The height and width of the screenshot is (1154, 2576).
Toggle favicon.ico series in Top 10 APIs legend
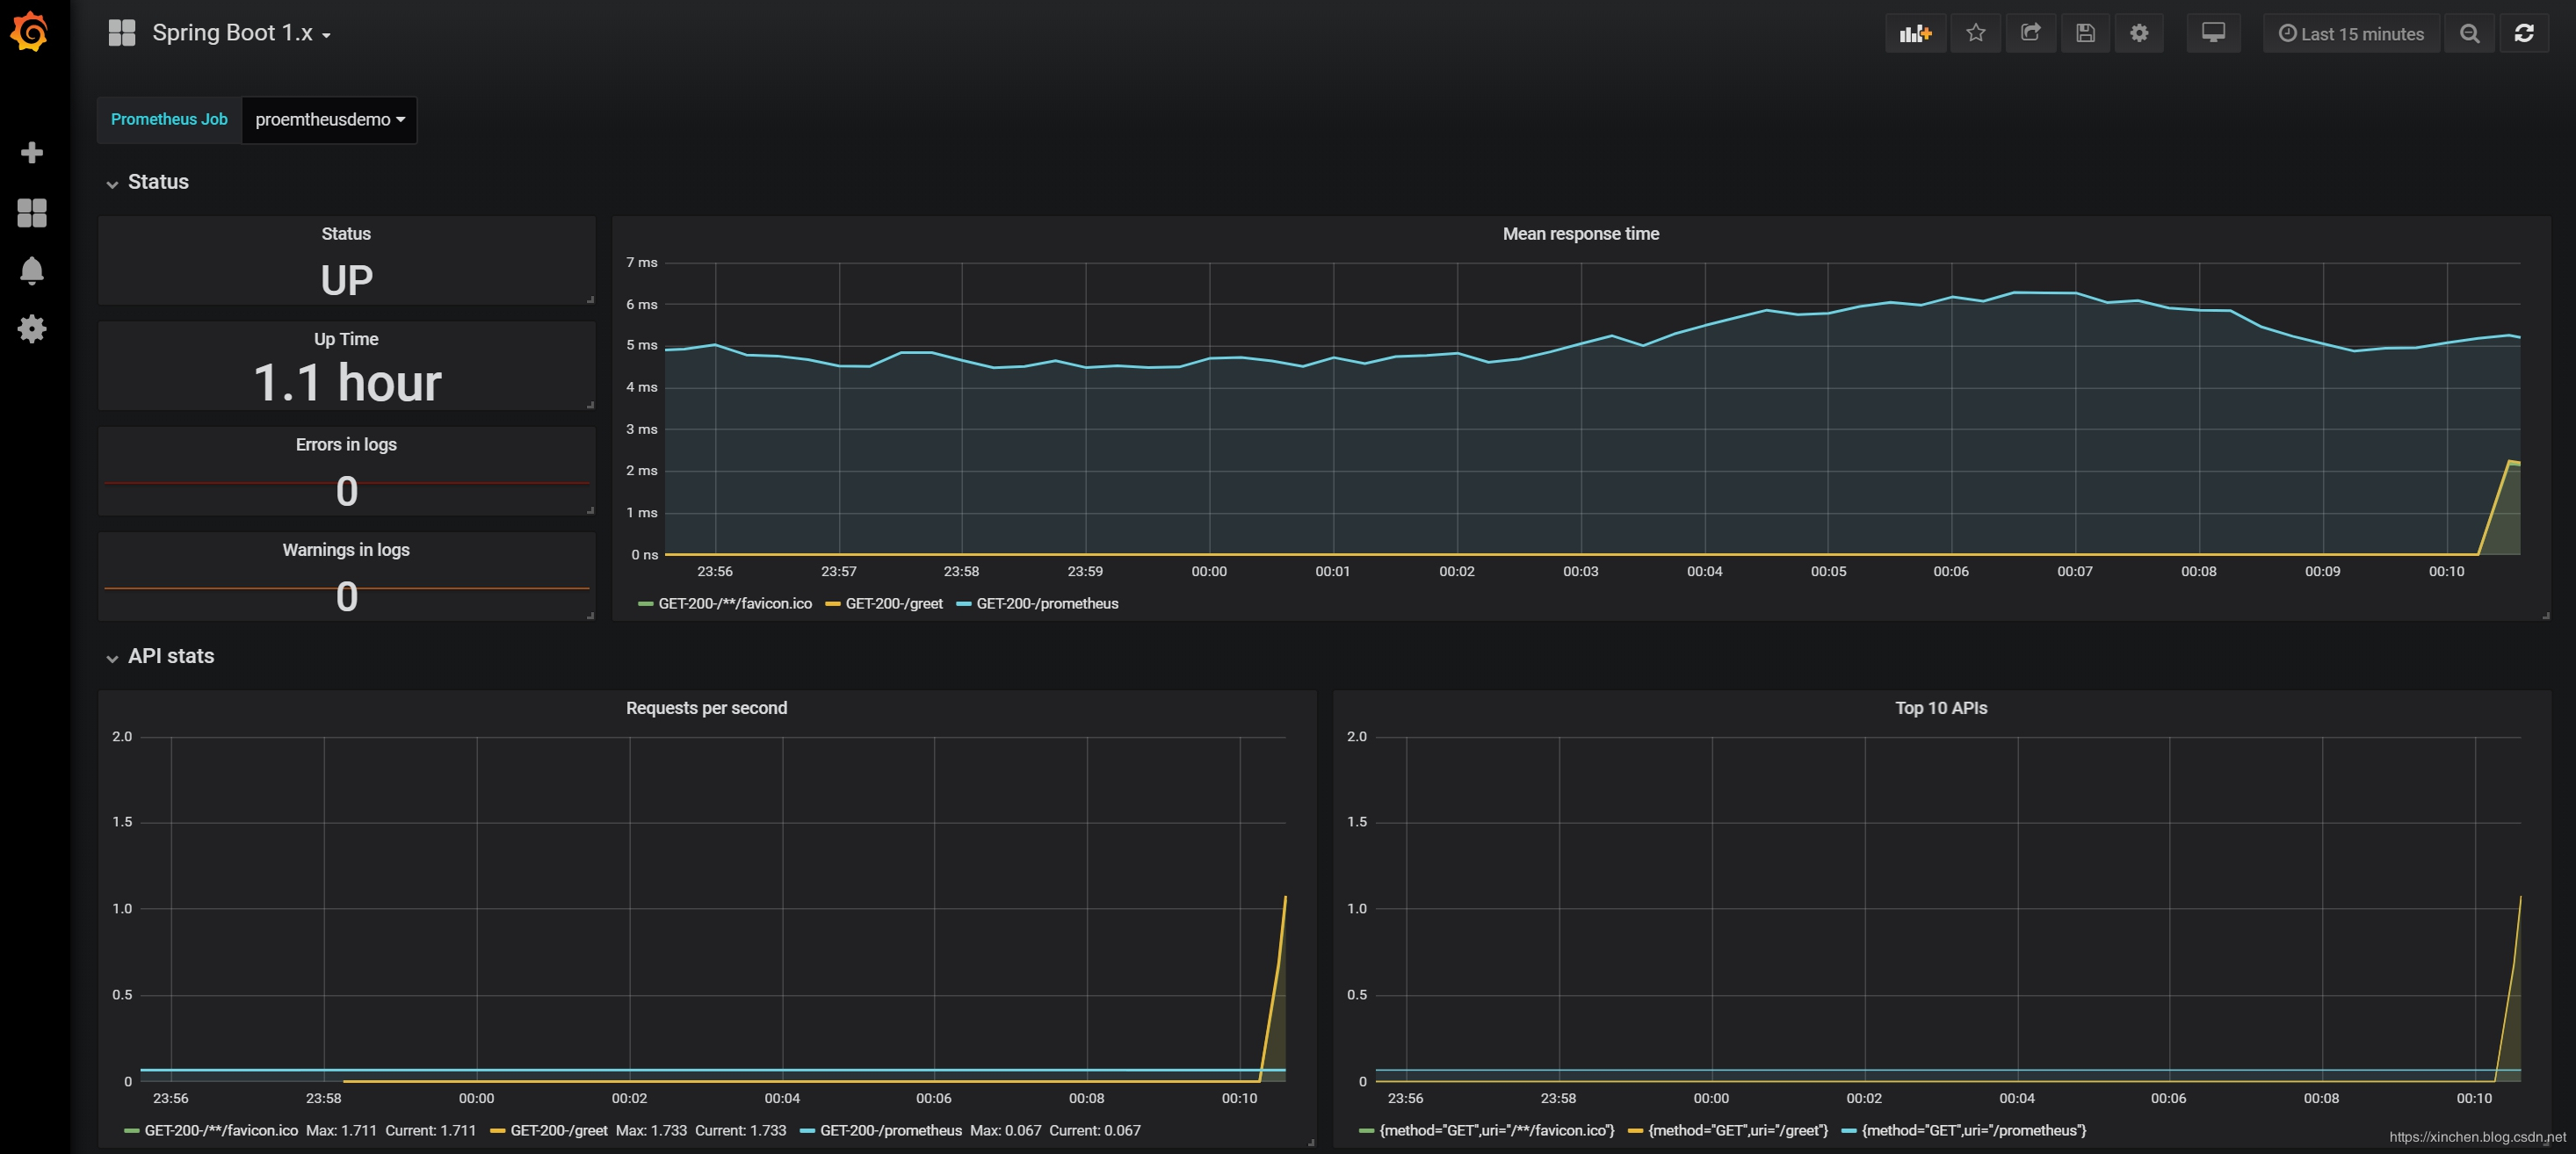pos(1496,1131)
